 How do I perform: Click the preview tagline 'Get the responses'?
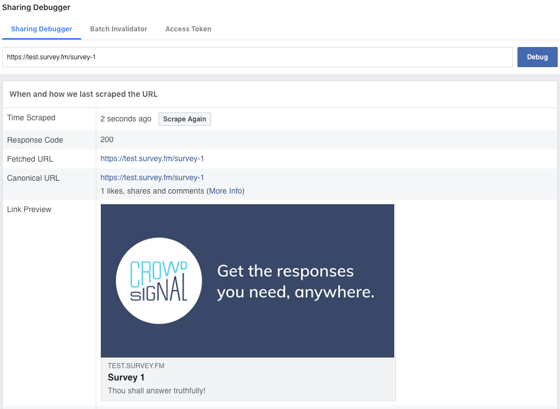(x=285, y=271)
